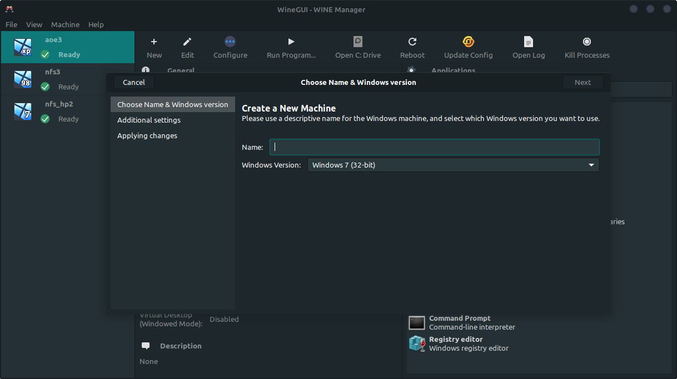This screenshot has width=677, height=379.
Task: Open Configure from the toolbar
Action: 230,42
